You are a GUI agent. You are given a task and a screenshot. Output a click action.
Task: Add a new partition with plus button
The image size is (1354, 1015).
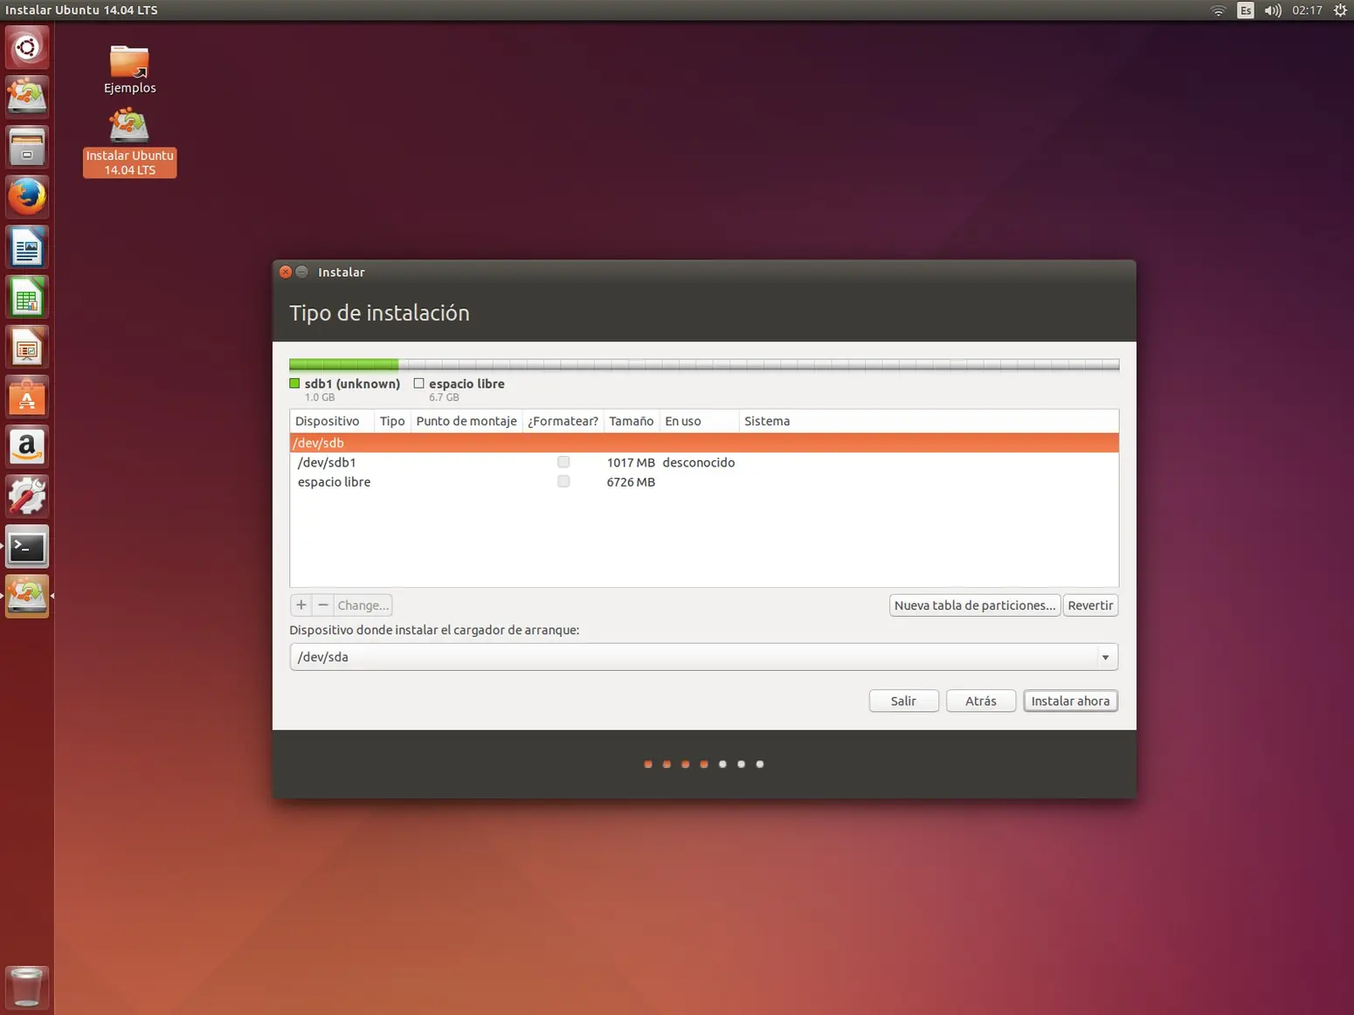tap(301, 605)
